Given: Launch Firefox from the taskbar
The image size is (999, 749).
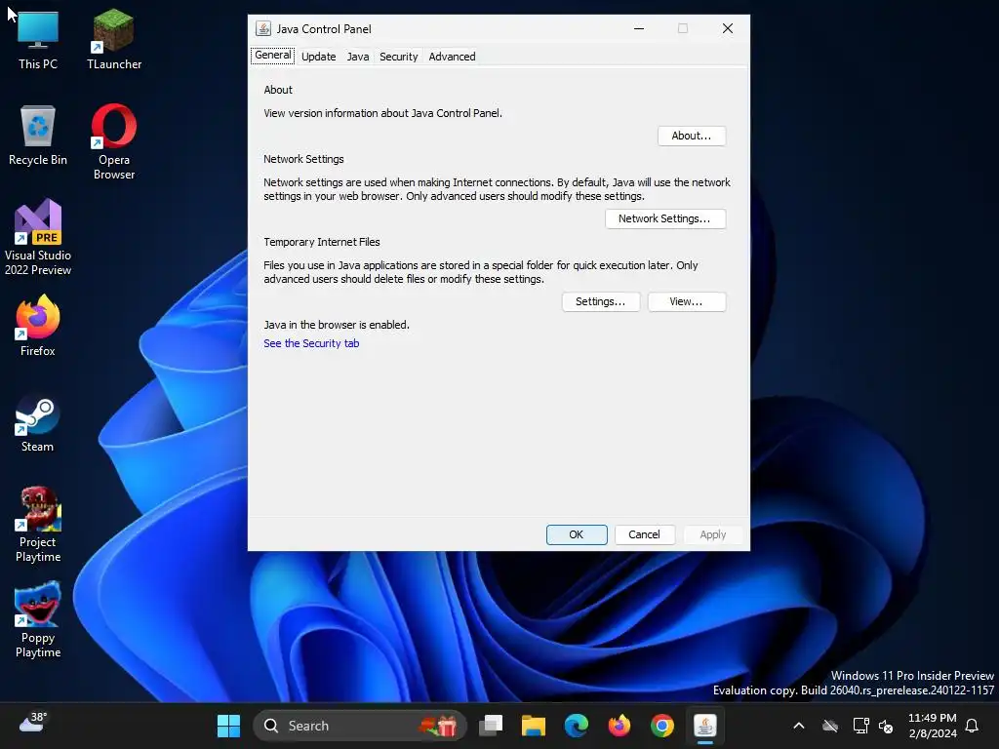Looking at the screenshot, I should [x=619, y=726].
